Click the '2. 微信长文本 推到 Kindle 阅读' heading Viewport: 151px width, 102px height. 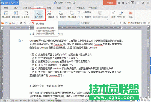pyautogui.click(x=46, y=86)
